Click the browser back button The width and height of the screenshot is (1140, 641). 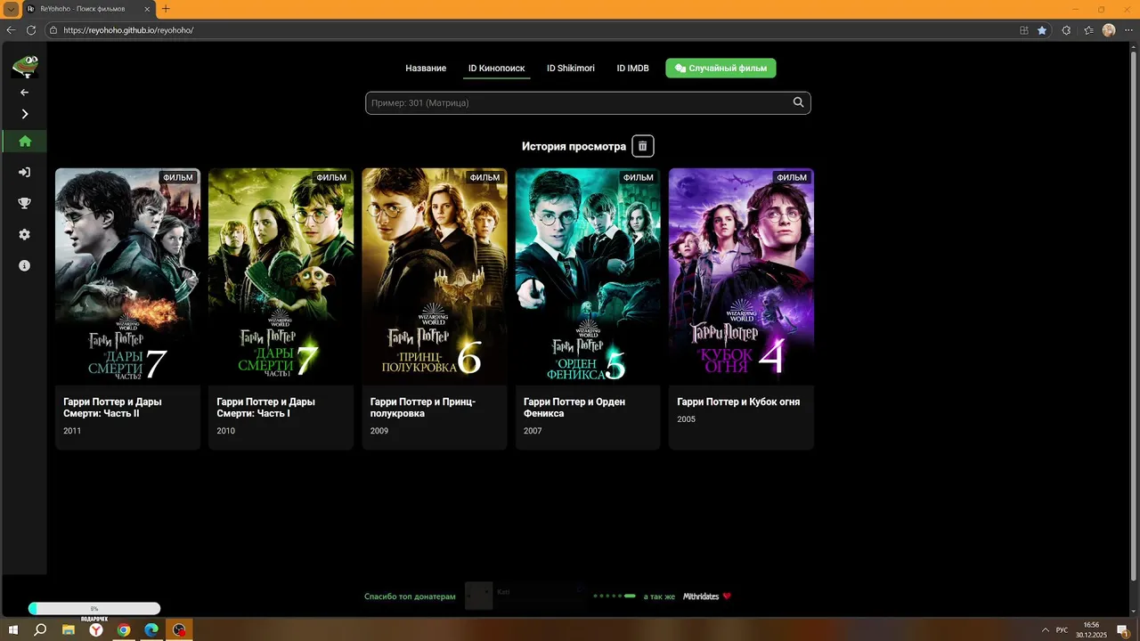point(11,29)
